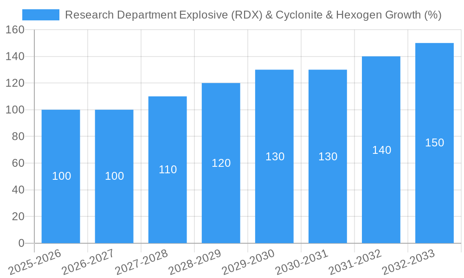Click the 80 y-axis tick label
Image resolution: width=464 pixels, height=278 pixels.
(19, 137)
